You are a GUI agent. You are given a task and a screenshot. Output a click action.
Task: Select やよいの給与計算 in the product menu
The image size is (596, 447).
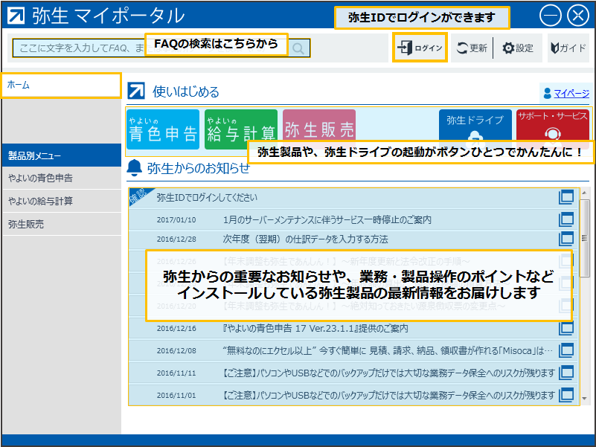(x=62, y=201)
